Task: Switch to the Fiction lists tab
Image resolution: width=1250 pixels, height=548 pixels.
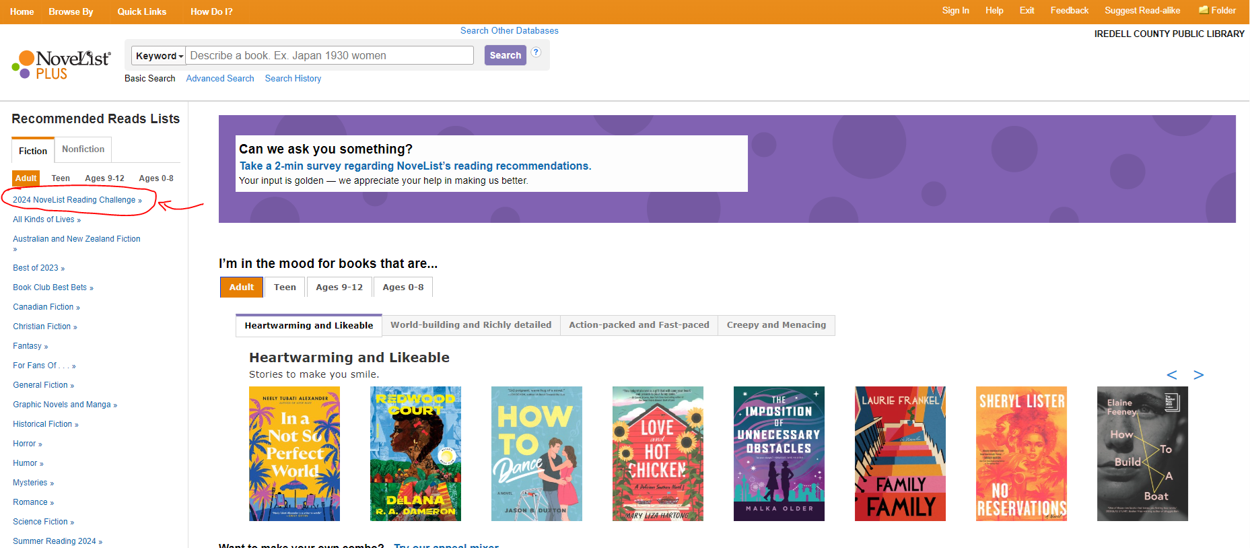Action: [33, 151]
